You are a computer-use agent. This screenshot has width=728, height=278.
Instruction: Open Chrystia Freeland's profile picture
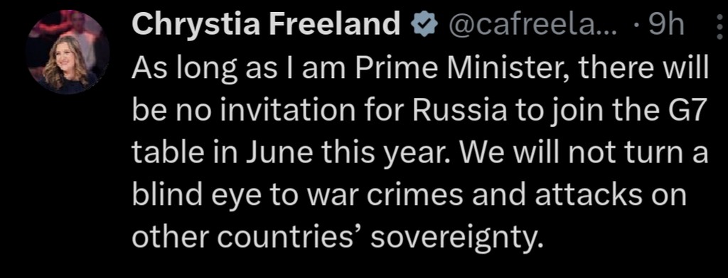click(x=68, y=52)
